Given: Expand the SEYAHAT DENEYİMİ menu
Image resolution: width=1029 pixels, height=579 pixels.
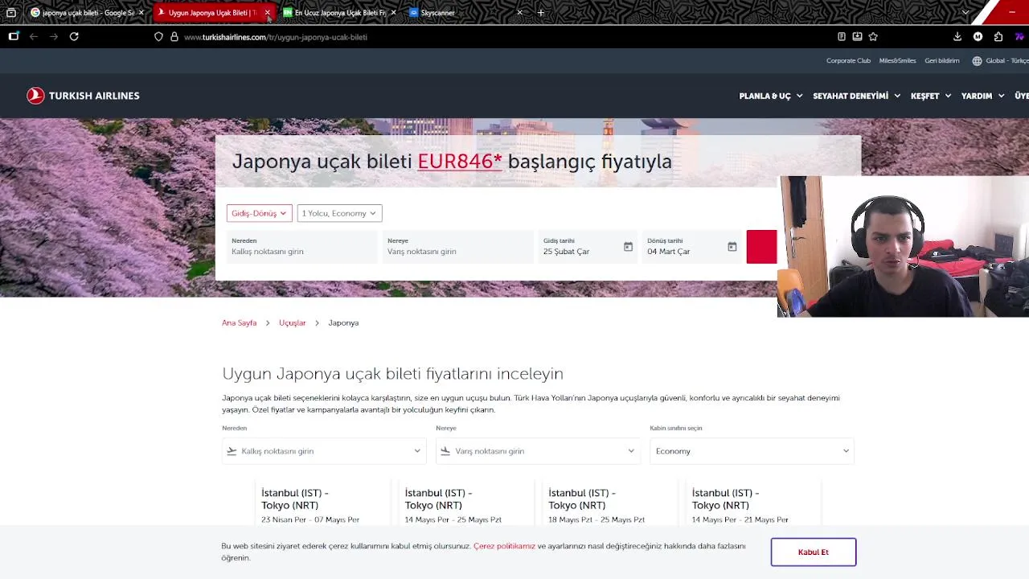Looking at the screenshot, I should pos(856,96).
